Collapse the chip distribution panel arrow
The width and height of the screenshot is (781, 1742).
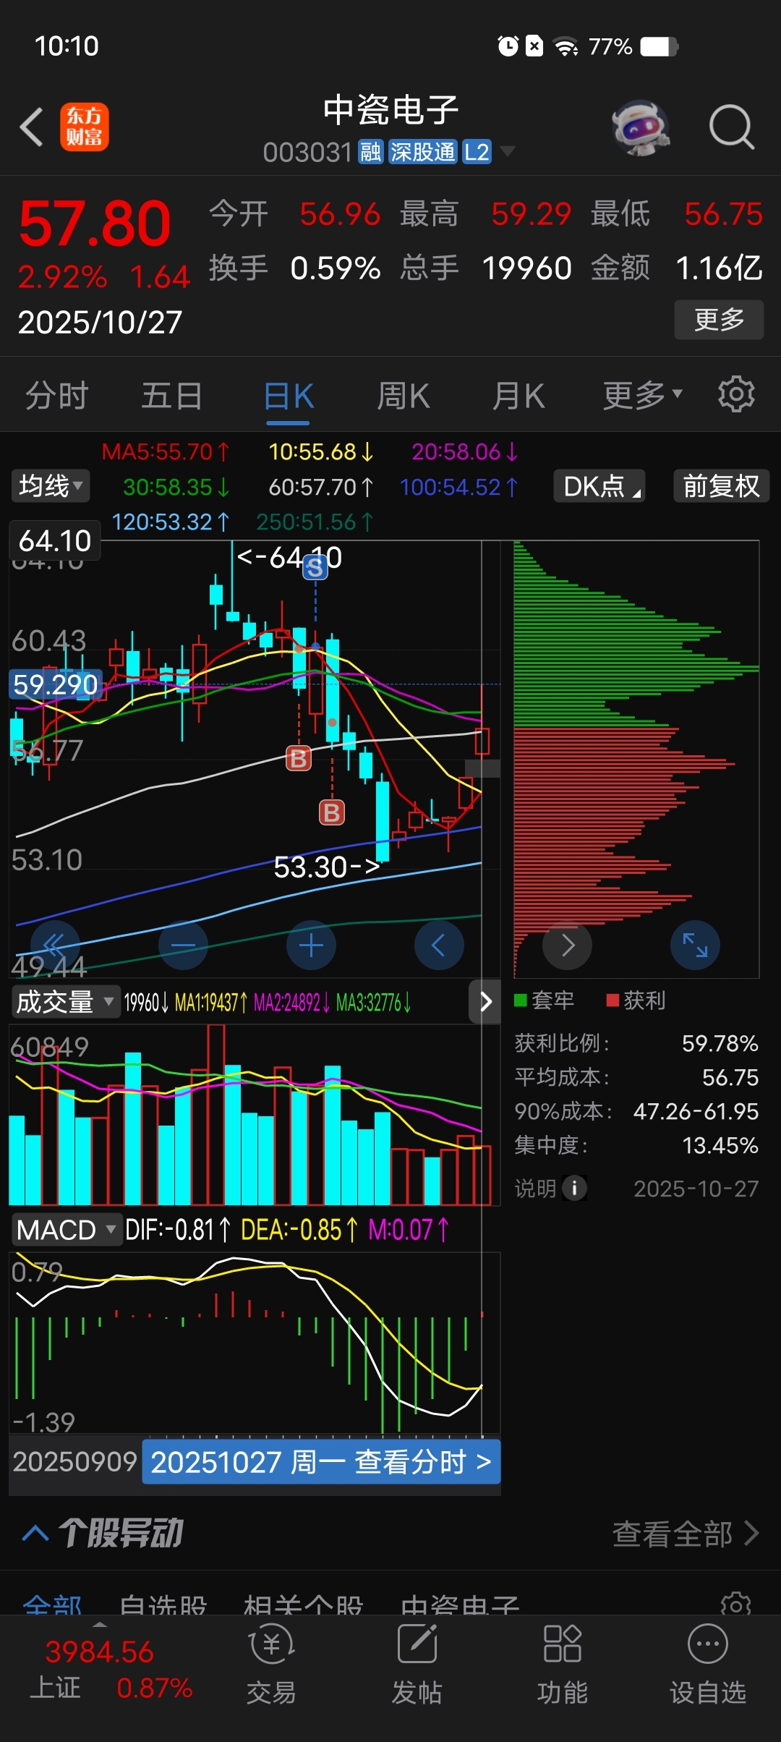pyautogui.click(x=485, y=1002)
